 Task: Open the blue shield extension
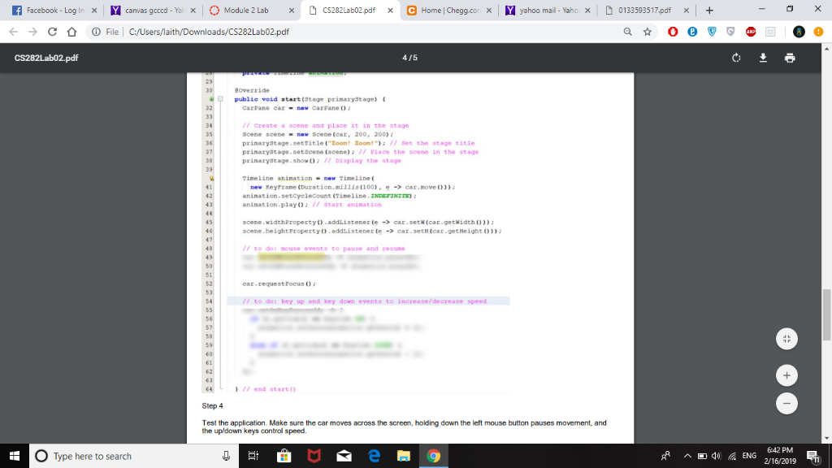(x=712, y=32)
